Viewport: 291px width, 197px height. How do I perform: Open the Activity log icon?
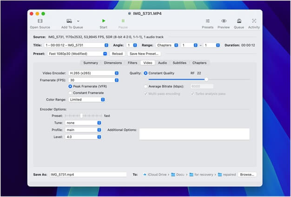pos(254,21)
